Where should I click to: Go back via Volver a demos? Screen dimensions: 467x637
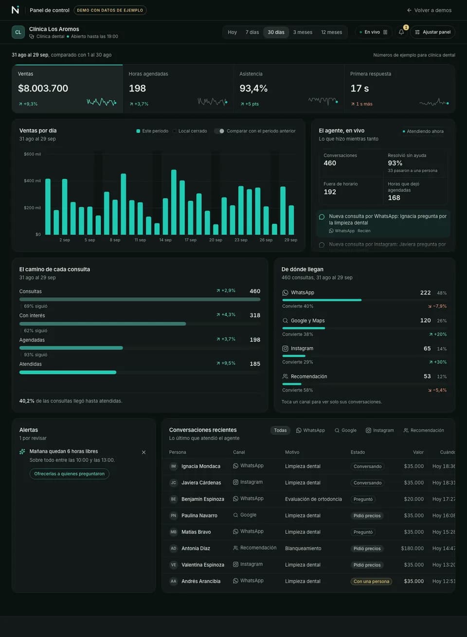429,10
